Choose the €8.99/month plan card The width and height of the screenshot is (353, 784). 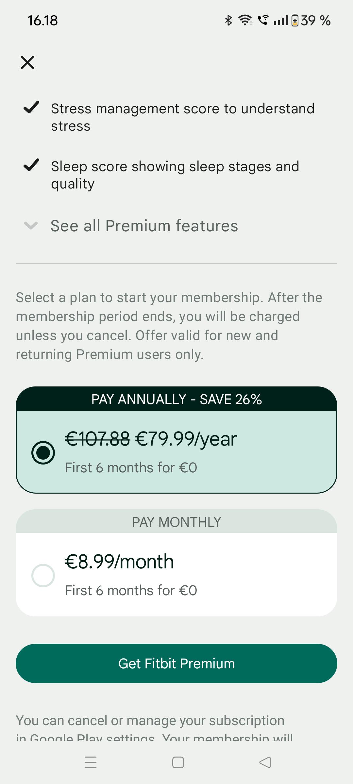176,574
